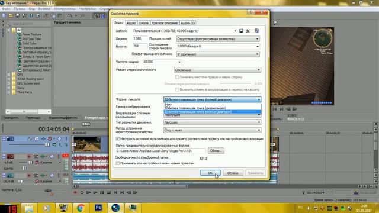Switch to the Аудио CD tab
The width and height of the screenshot is (379, 213).
(x=188, y=23)
